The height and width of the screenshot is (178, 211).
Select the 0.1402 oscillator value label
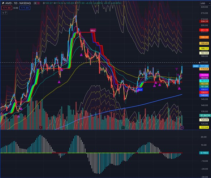[x=204, y=153]
